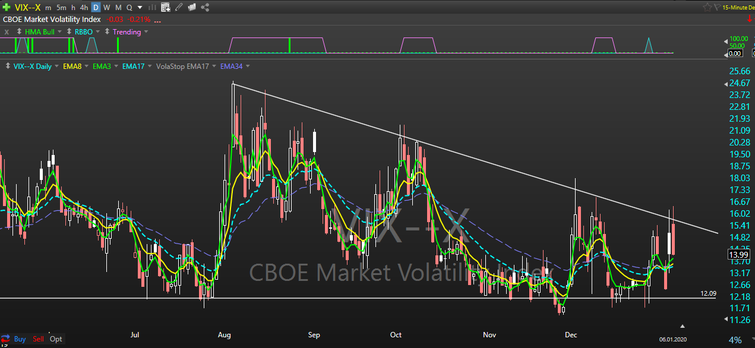The image size is (755, 348).
Task: Switch to 1-minute timeframe m
Action: (x=48, y=8)
